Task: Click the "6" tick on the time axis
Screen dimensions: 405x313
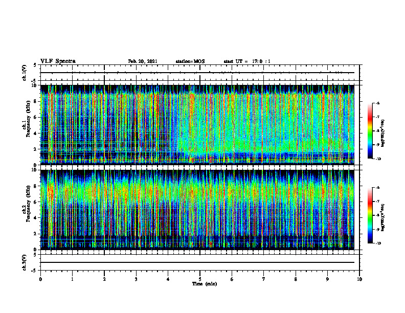Action: pyautogui.click(x=232, y=279)
